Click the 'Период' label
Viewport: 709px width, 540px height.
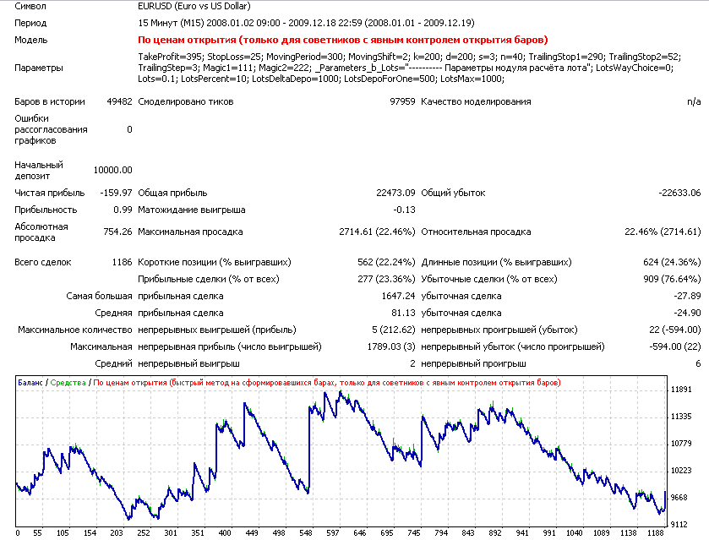pos(30,23)
